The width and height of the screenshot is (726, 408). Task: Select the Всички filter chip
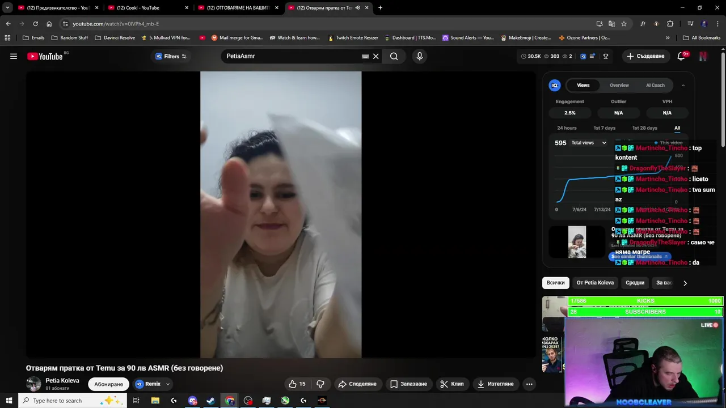click(x=556, y=283)
